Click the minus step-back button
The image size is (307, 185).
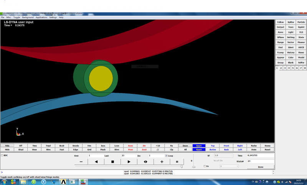[81, 162]
